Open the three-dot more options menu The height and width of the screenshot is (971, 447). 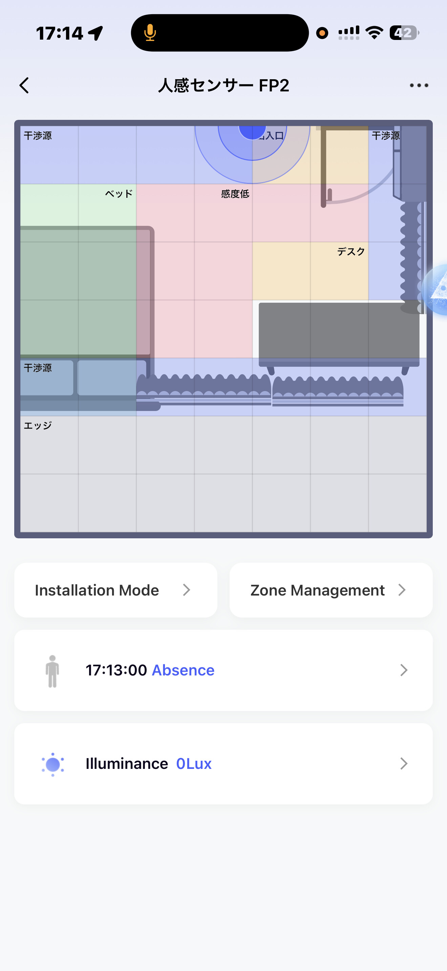pos(419,85)
